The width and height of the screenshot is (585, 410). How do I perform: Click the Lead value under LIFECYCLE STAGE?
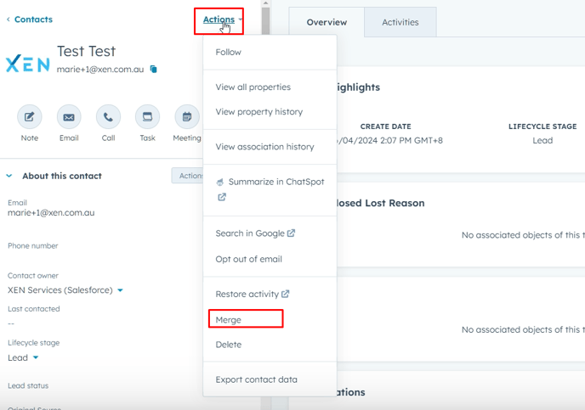pyautogui.click(x=542, y=140)
